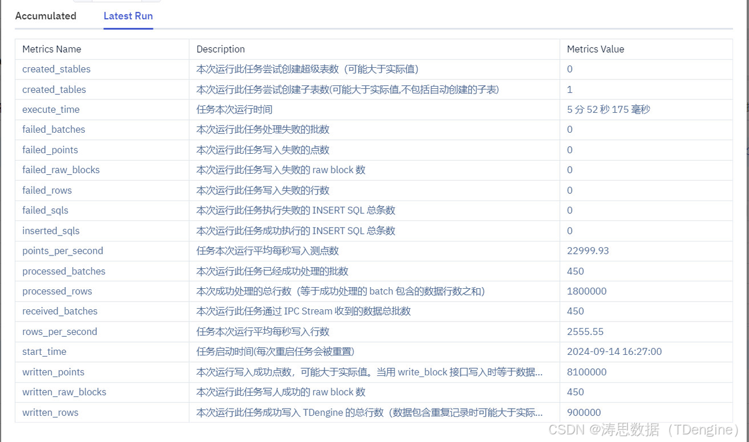749x442 pixels.
Task: Click the failed_raw_blocks metric name
Action: [x=61, y=170]
